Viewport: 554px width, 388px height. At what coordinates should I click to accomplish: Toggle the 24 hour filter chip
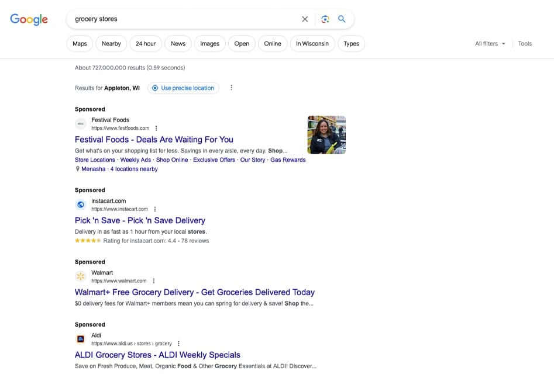pos(146,44)
